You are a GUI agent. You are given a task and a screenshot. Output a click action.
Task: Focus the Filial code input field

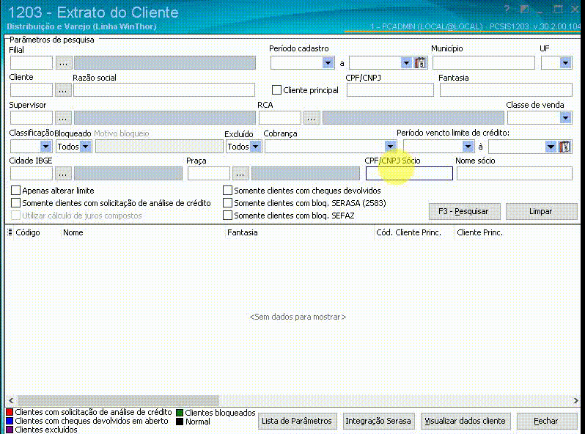click(32, 63)
